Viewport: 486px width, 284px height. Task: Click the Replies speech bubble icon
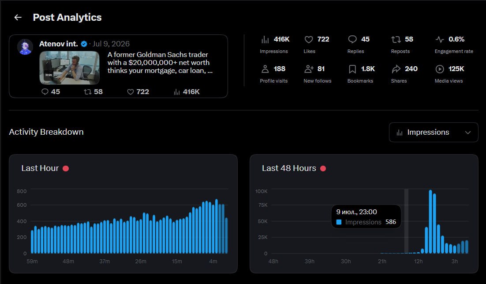point(352,39)
